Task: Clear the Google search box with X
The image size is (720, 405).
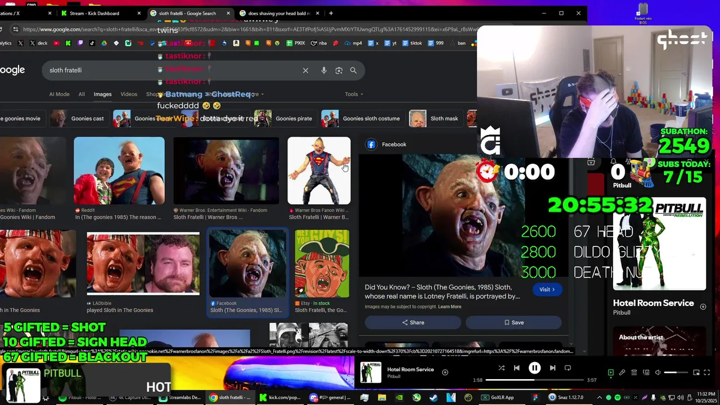Action: click(305, 70)
